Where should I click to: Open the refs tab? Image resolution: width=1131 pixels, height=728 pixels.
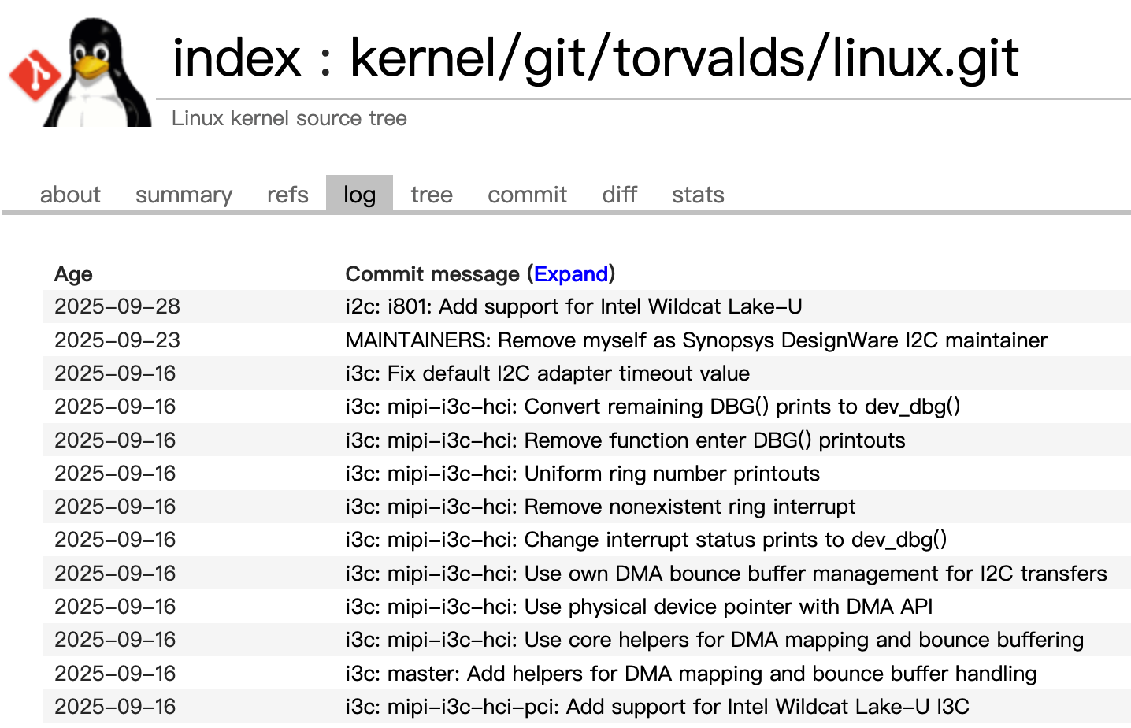(287, 195)
